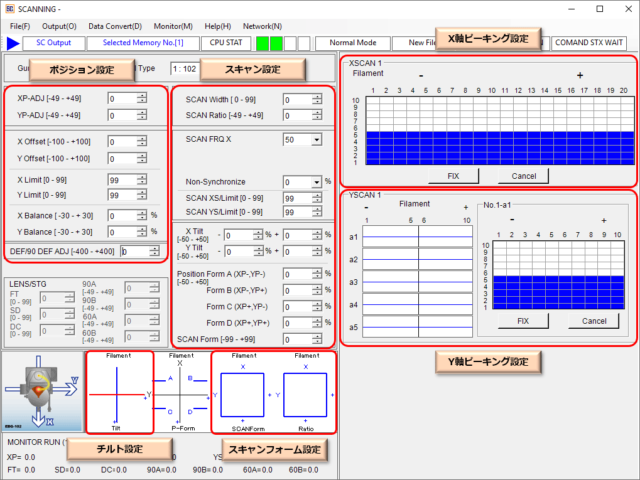Click the first green status indicator
Image resolution: width=640 pixels, height=480 pixels.
coord(263,43)
